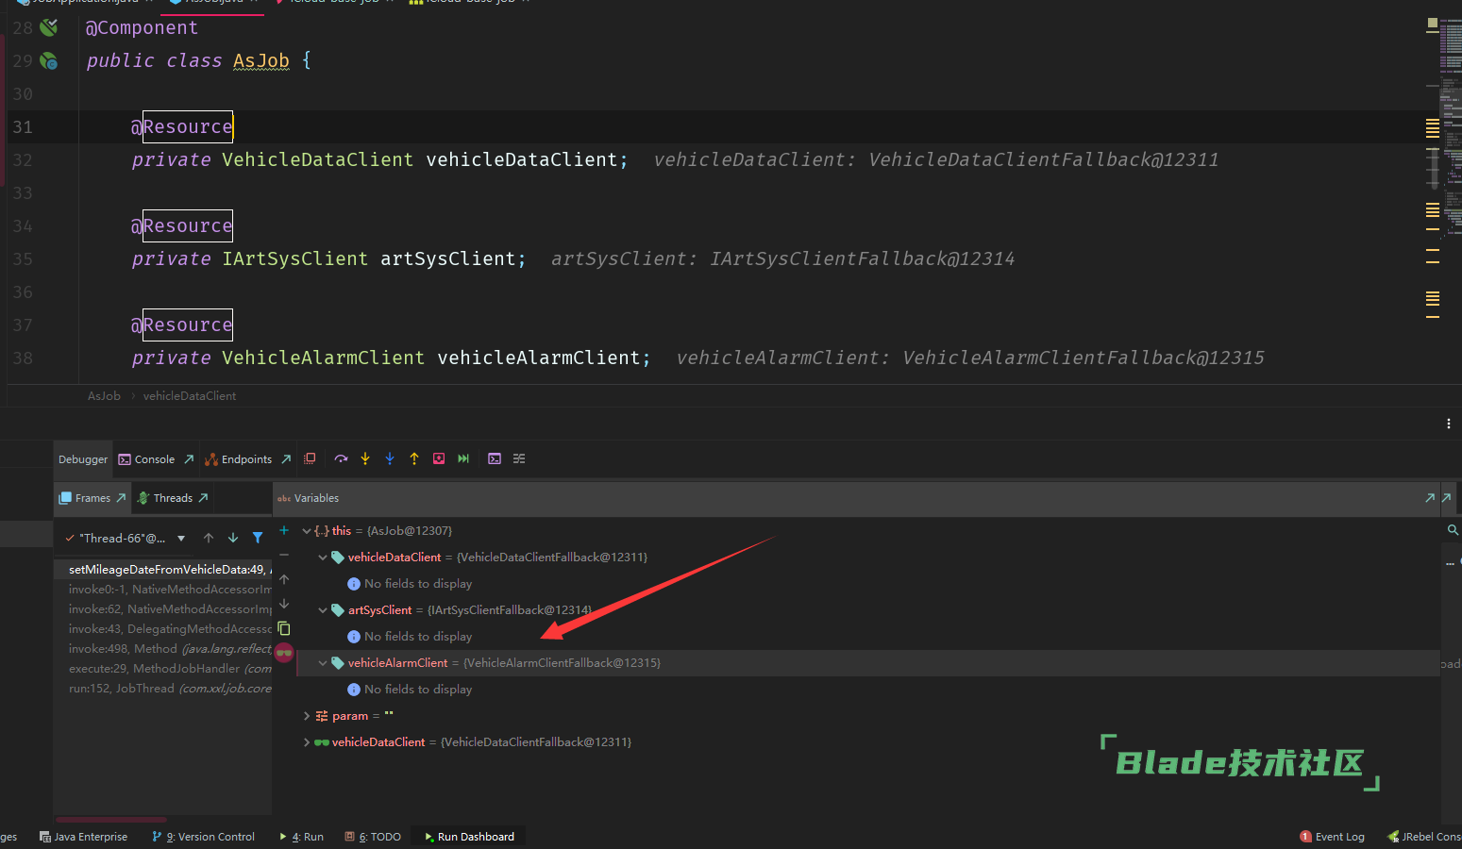This screenshot has height=849, width=1462.
Task: Click vehicleDataClient breadcrumb
Action: pyautogui.click(x=190, y=396)
